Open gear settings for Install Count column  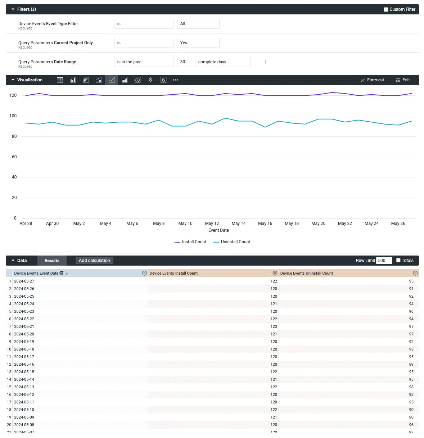(275, 273)
